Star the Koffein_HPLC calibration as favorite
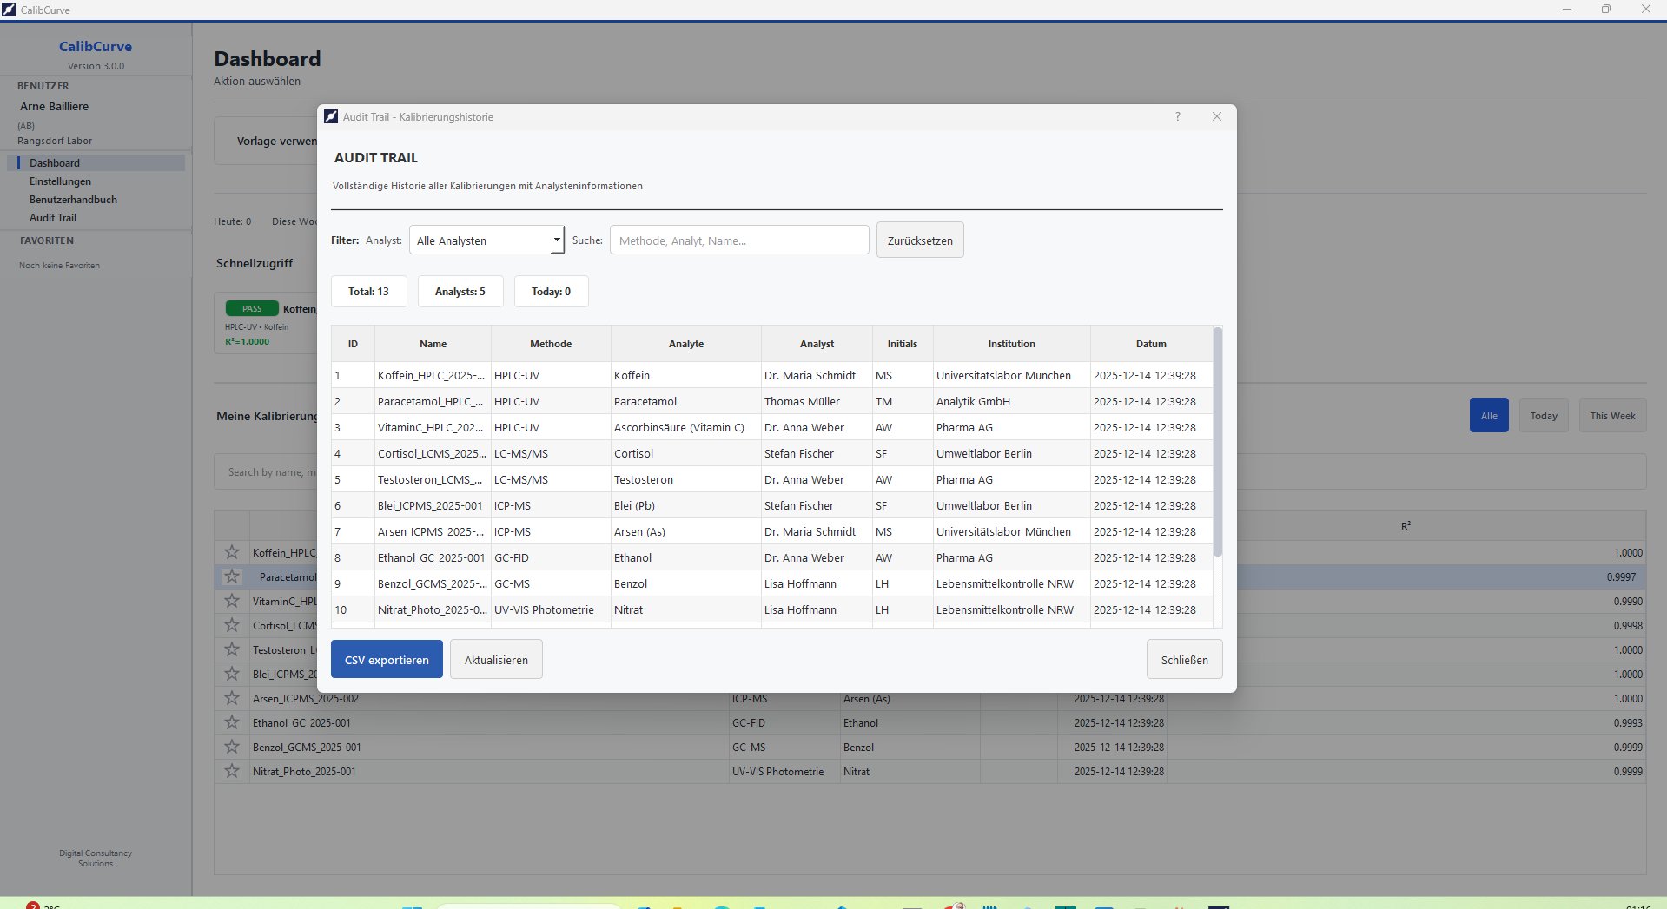Screen dimensions: 1667x909 click(x=231, y=552)
